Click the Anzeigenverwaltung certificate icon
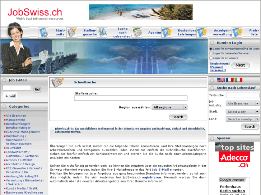This screenshot has height=195, width=261. click(x=201, y=32)
